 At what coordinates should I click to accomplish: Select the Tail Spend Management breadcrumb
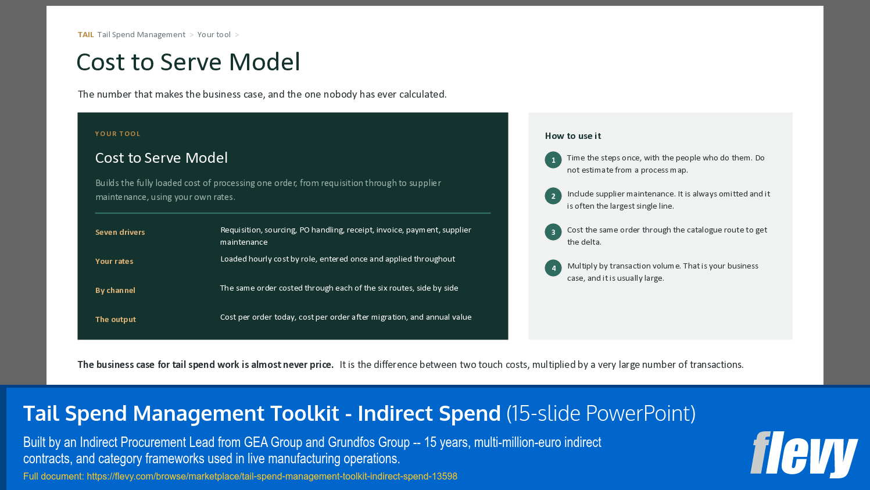coord(141,34)
